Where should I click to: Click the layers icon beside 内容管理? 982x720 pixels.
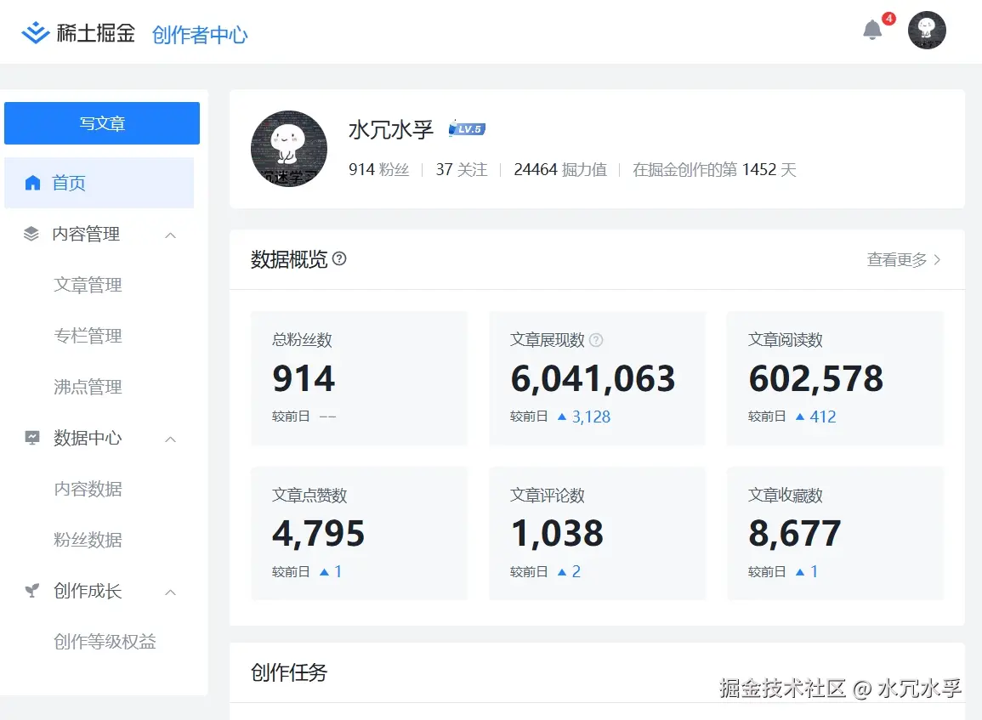click(31, 234)
